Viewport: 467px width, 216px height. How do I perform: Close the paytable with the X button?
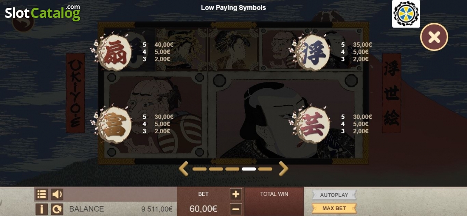click(434, 37)
